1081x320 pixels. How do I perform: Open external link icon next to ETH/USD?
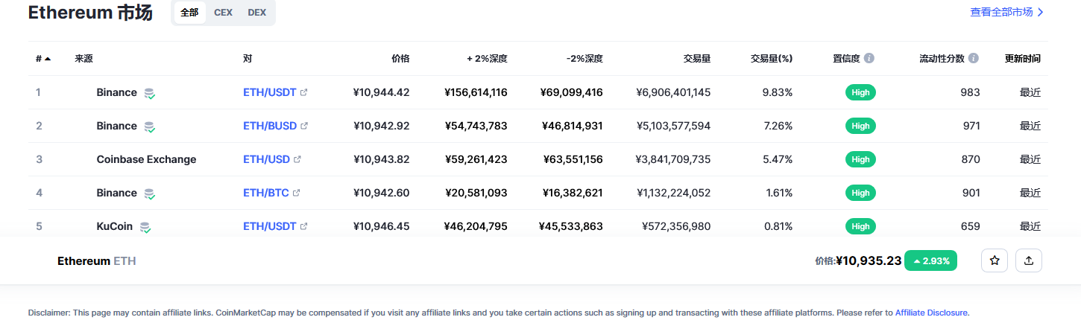point(297,159)
